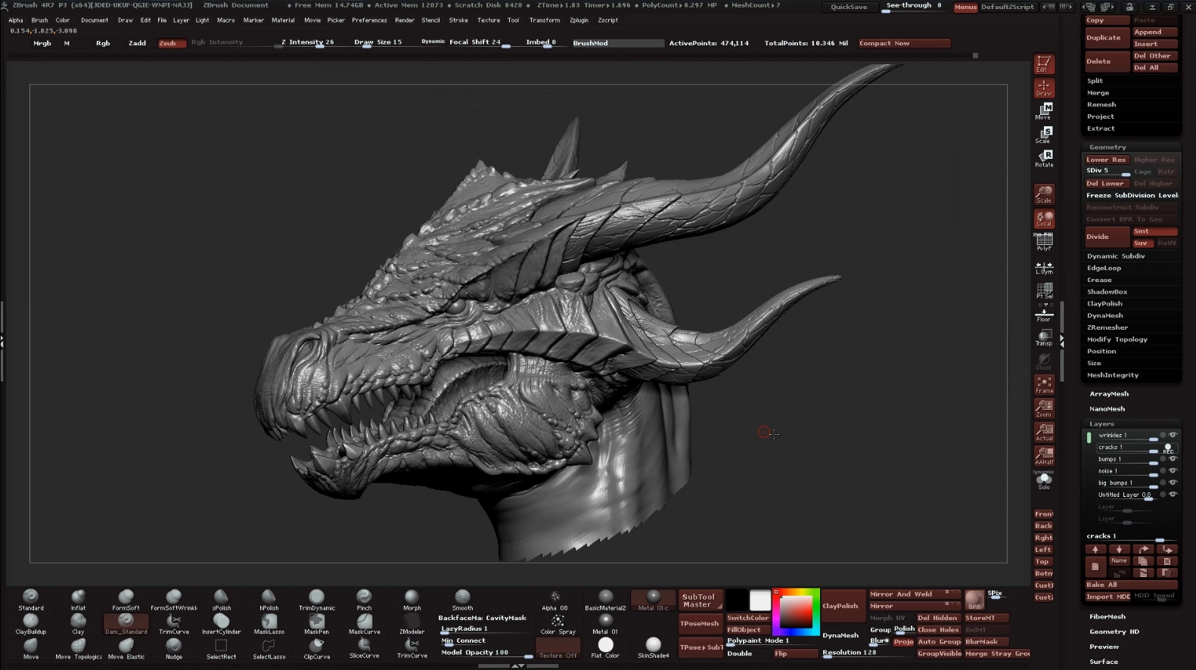Hide the wrinkles 1 layer
Viewport: 1196px width, 670px height.
pos(1173,436)
